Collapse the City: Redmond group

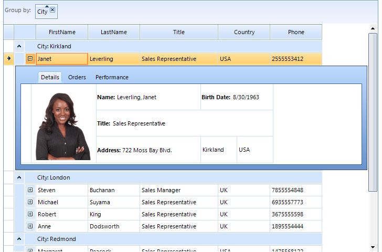coord(19,239)
